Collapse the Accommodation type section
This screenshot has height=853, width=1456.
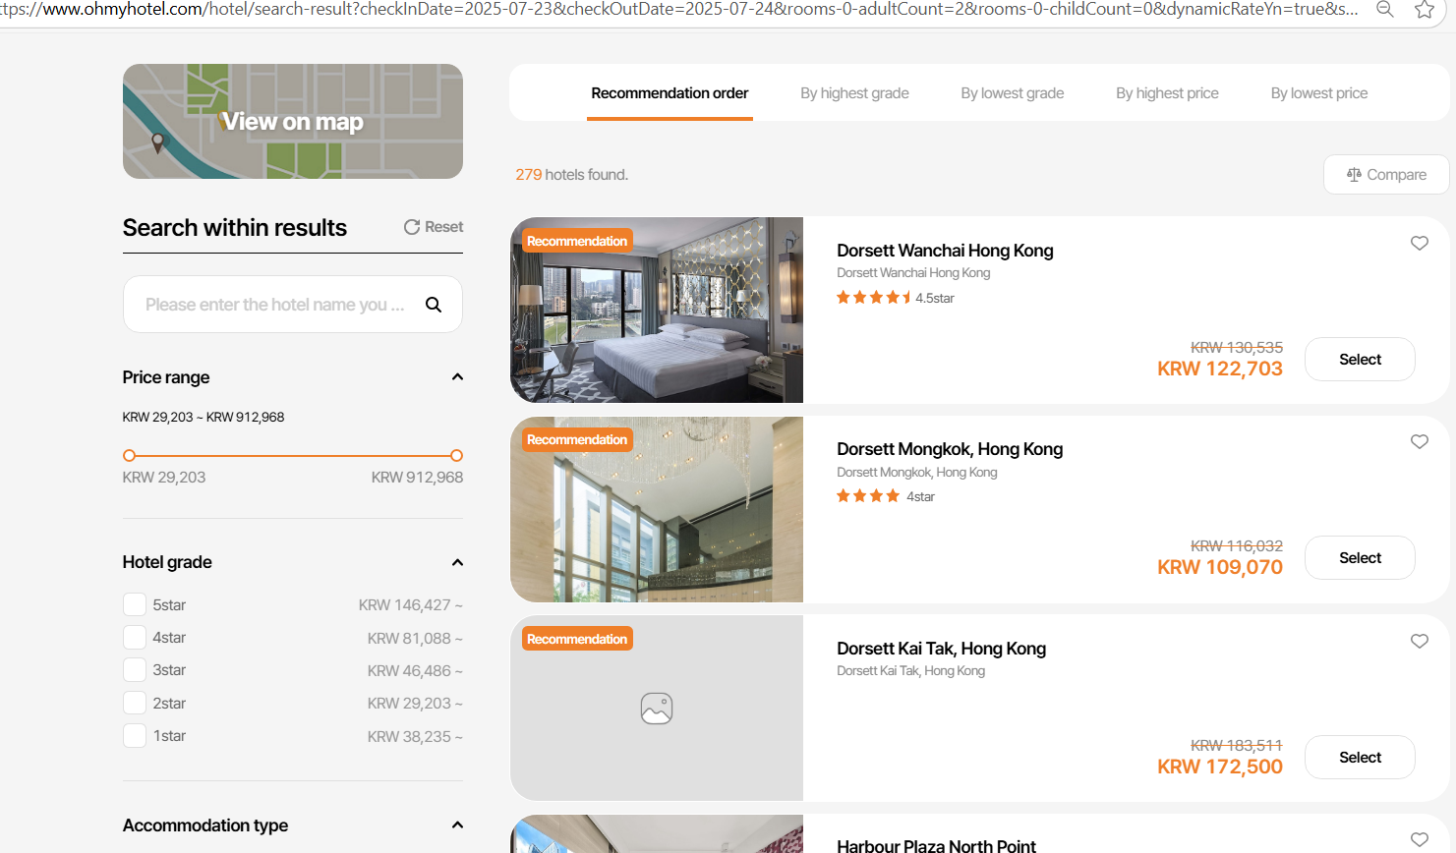457,825
